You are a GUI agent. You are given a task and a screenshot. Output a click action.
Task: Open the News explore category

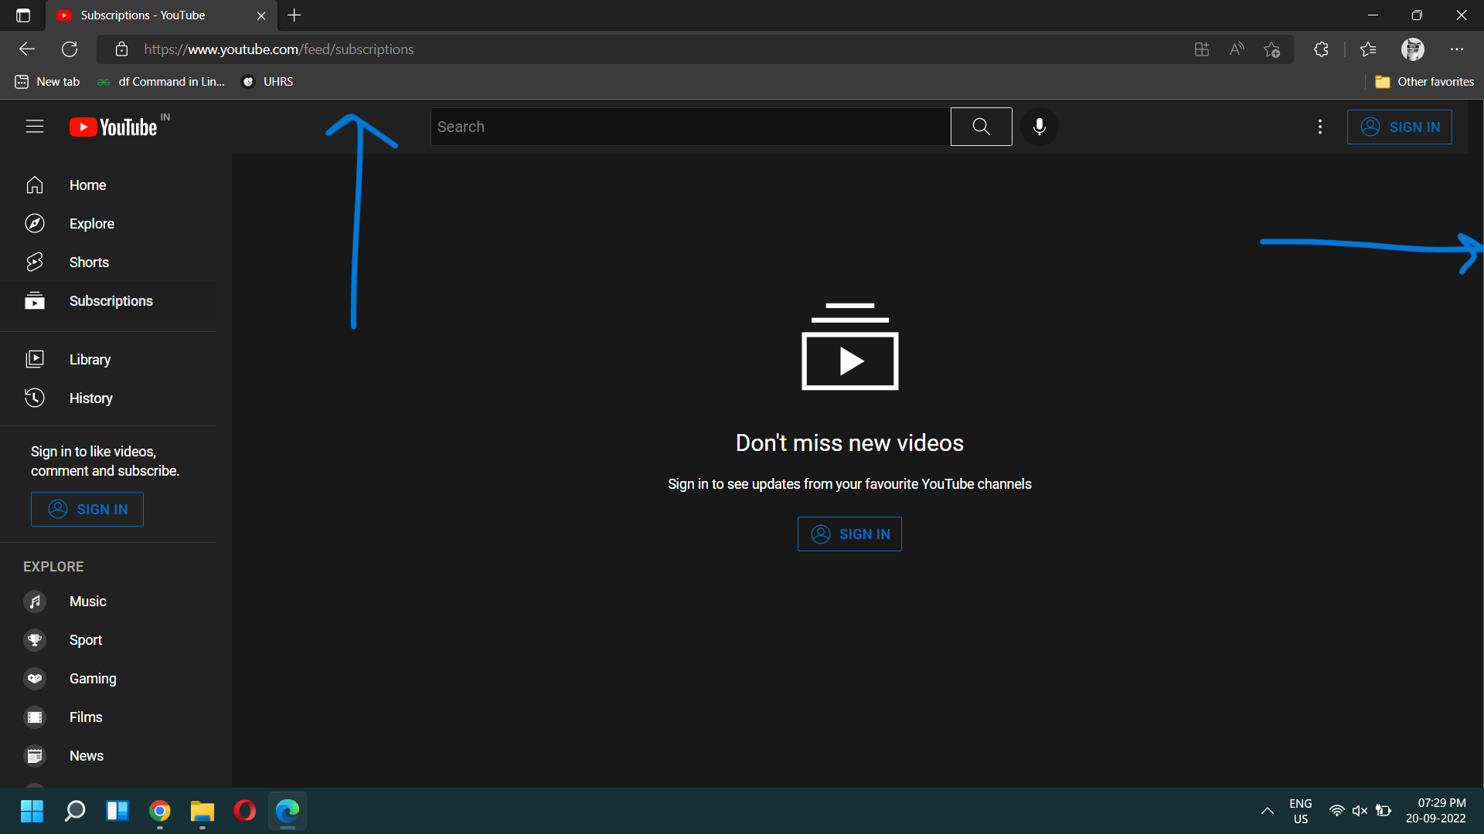click(86, 755)
